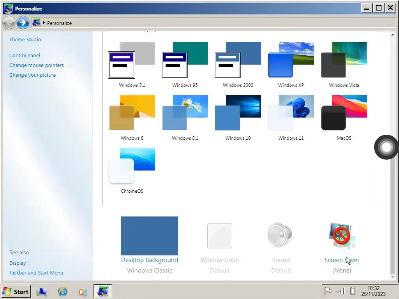
Task: Apply the Windows 11 theme
Action: [291, 113]
